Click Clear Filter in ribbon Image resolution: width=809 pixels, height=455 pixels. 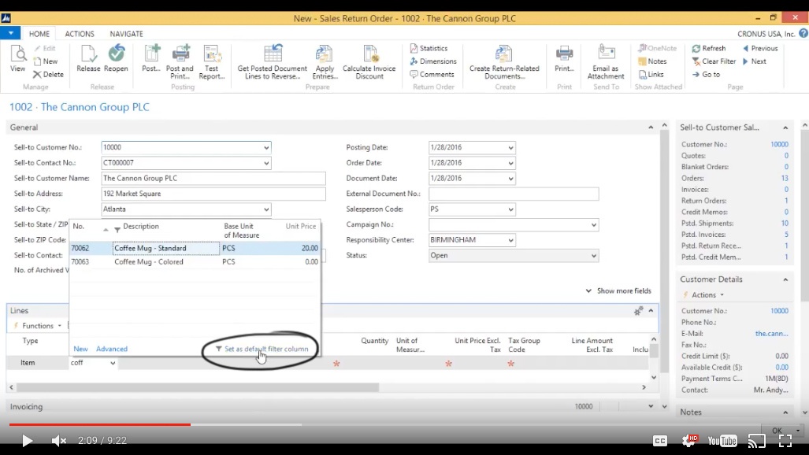coord(714,61)
